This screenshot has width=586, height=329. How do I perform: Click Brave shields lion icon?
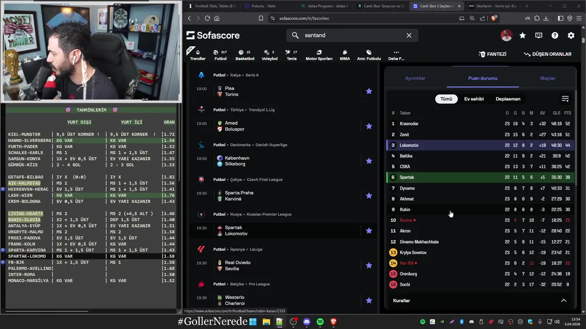click(494, 18)
